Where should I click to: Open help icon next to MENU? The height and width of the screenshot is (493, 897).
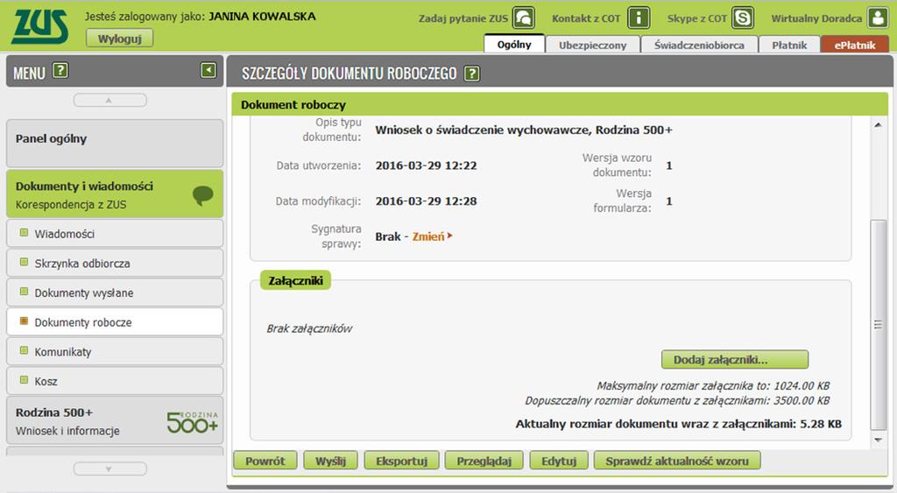60,70
